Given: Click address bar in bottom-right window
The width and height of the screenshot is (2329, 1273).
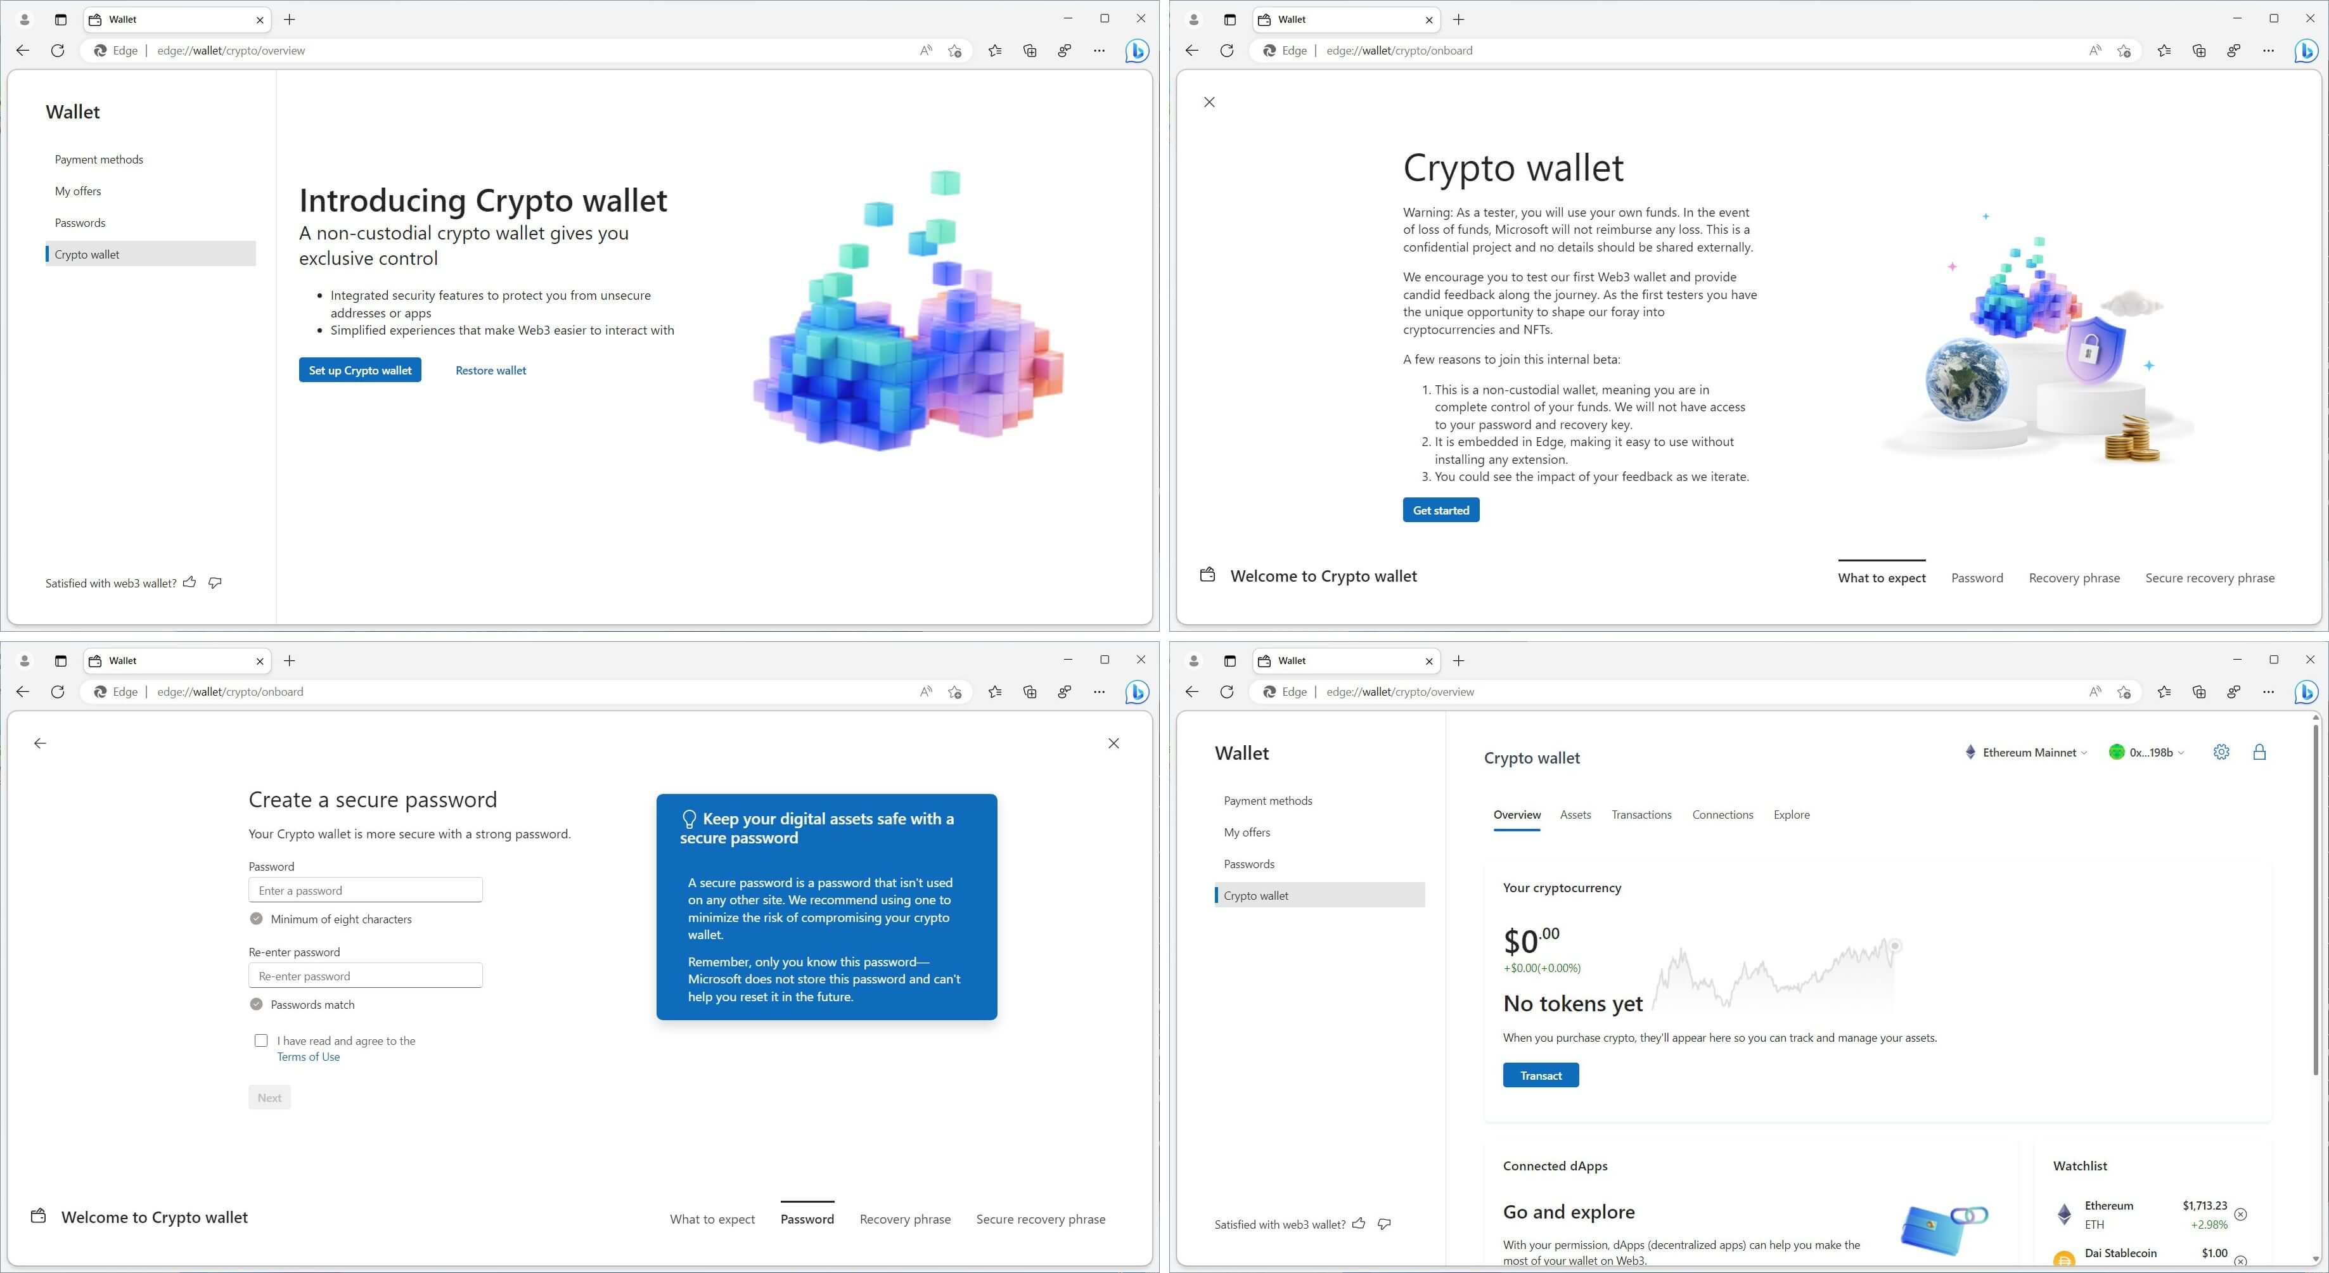Looking at the screenshot, I should (1700, 692).
